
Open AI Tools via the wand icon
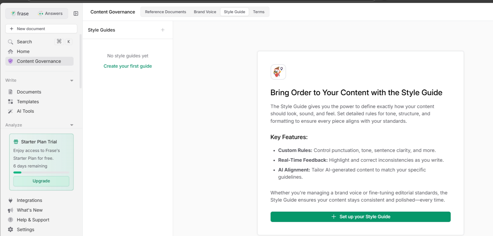[11, 111]
